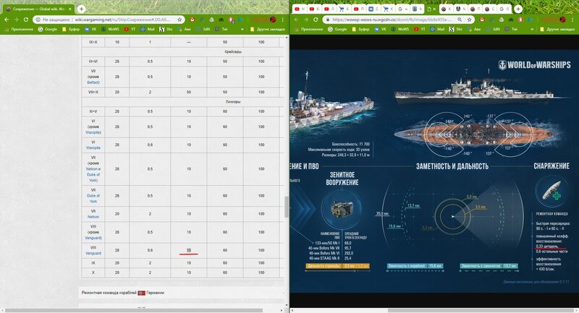Open Mail bookmark in right window
The image size is (579, 313).
438,29
